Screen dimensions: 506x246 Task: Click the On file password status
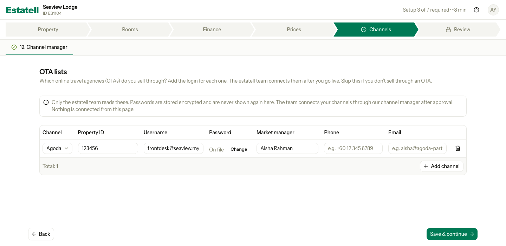pyautogui.click(x=216, y=149)
